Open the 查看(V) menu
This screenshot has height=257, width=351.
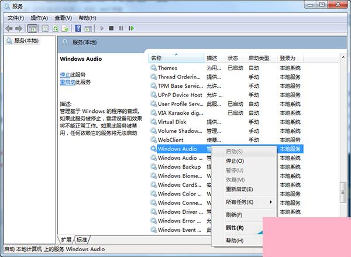point(63,18)
